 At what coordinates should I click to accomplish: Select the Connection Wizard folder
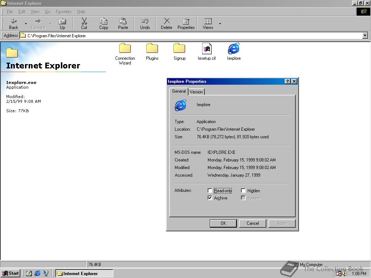pos(125,54)
